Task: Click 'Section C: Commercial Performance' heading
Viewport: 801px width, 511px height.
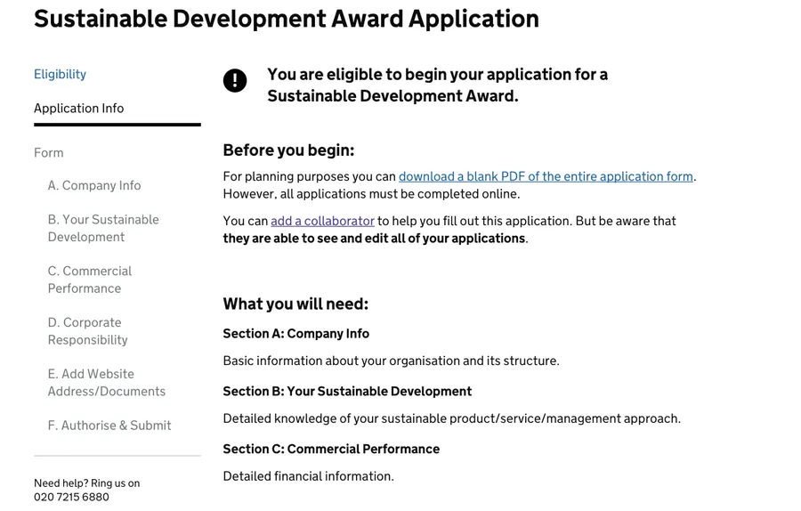Action: pyautogui.click(x=331, y=449)
